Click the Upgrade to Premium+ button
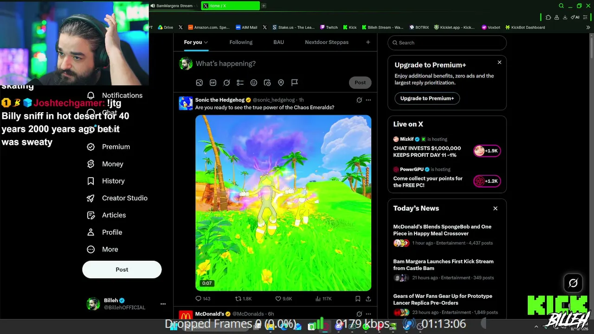Screen dimensions: 594x334 point(427,98)
